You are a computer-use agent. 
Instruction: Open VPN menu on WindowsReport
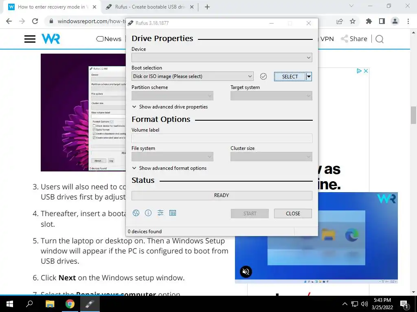point(327,39)
